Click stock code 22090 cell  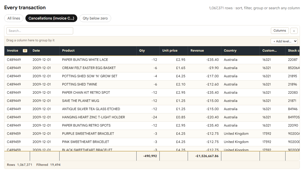click(x=293, y=125)
